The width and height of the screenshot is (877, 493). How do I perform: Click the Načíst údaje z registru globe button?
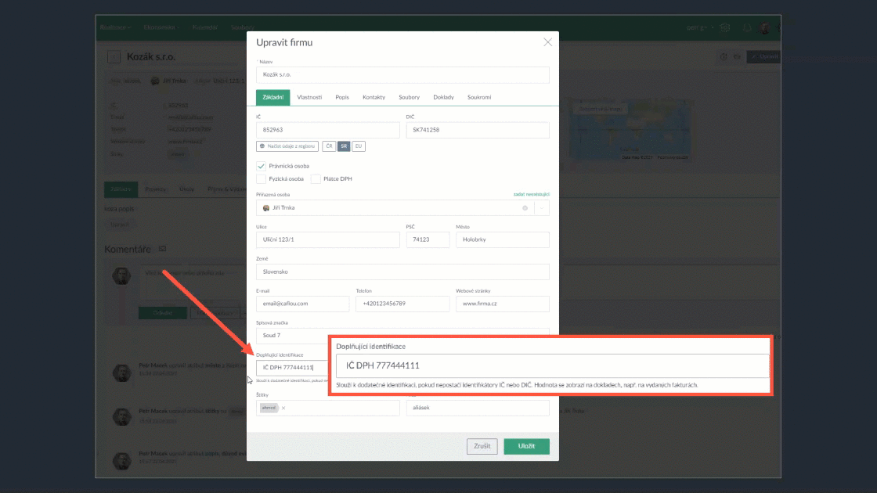tap(287, 146)
